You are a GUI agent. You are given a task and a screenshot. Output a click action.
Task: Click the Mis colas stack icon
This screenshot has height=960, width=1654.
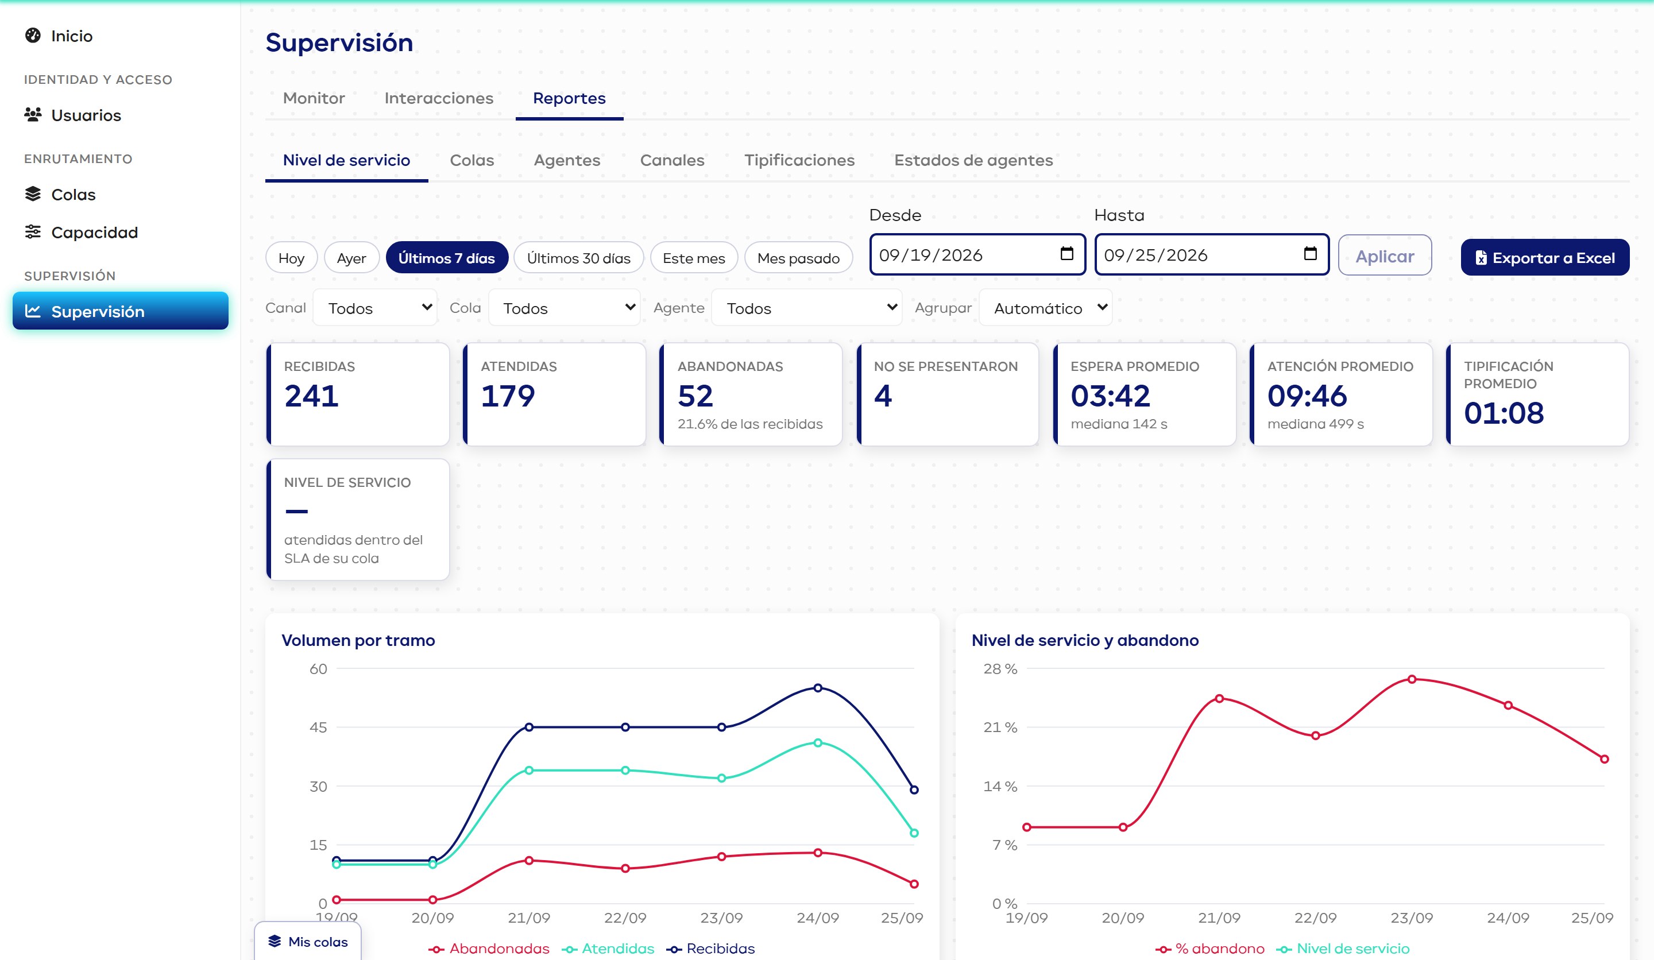275,942
